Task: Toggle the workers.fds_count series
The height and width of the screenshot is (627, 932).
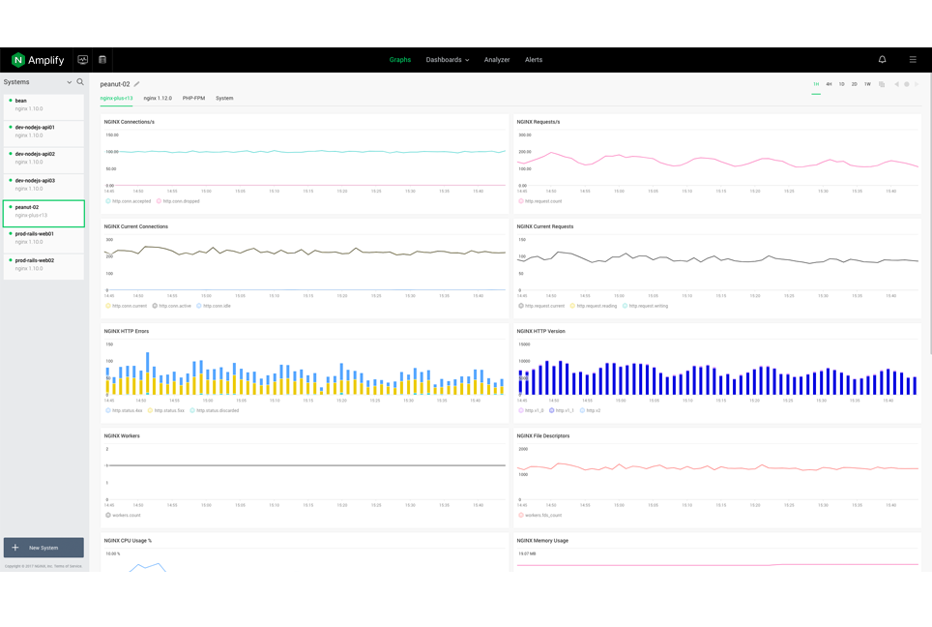Action: point(540,515)
